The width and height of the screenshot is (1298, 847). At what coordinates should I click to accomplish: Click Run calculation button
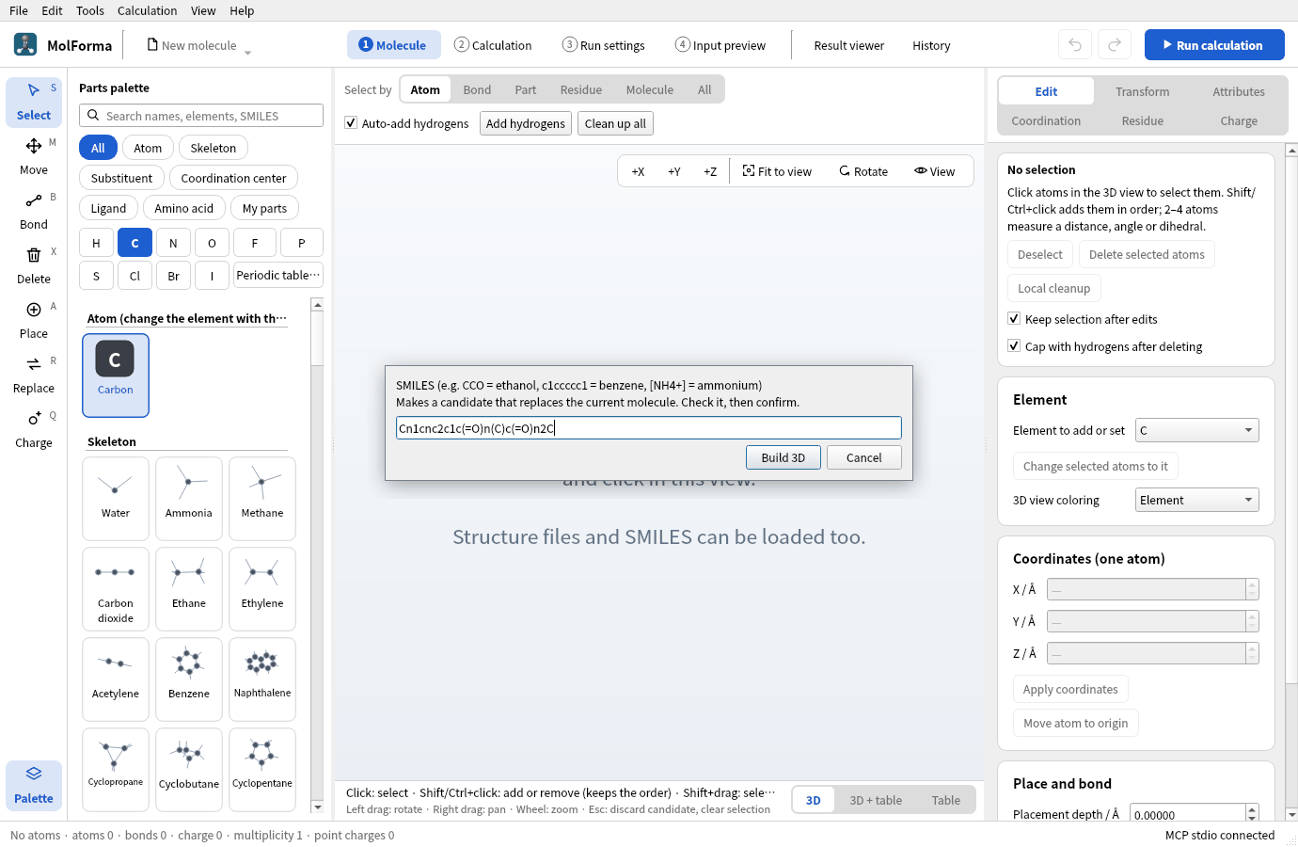click(1214, 44)
